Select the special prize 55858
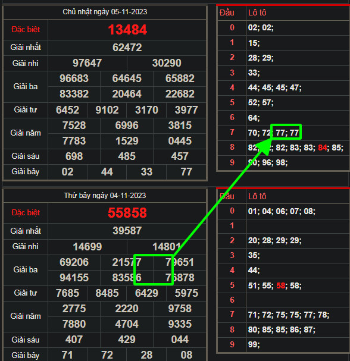Viewport: 350px width, 361px height. 127,213
